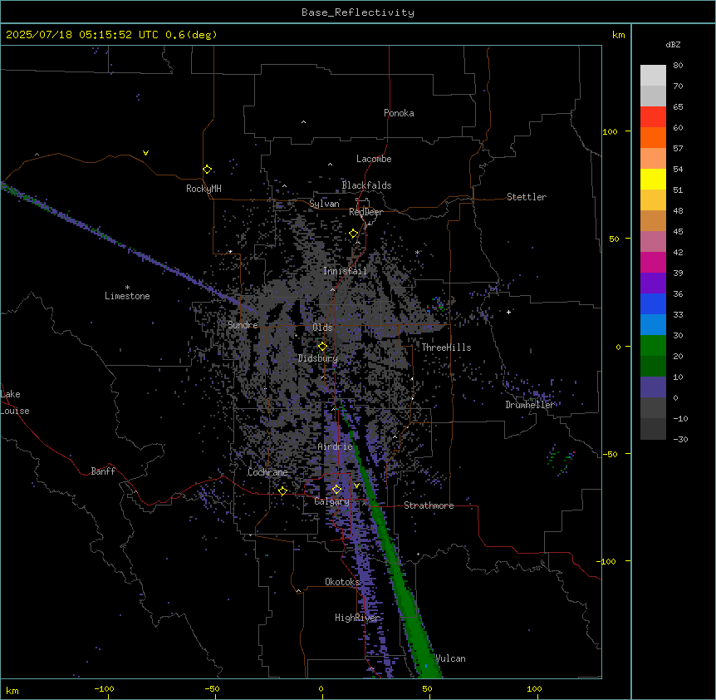Click the yellow marker above Calgary label

pos(336,490)
